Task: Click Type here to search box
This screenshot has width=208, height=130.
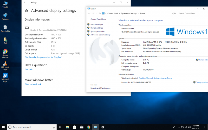Action: click(x=32, y=127)
